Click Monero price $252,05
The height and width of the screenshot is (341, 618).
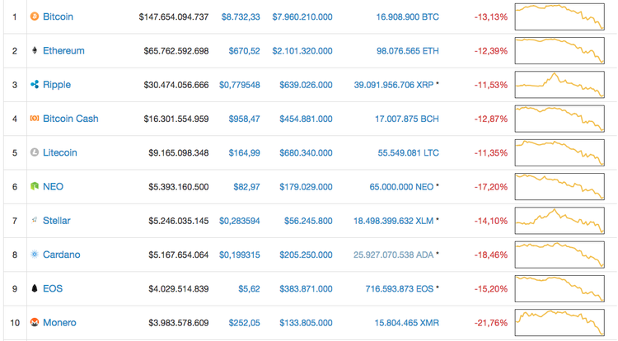pos(245,323)
